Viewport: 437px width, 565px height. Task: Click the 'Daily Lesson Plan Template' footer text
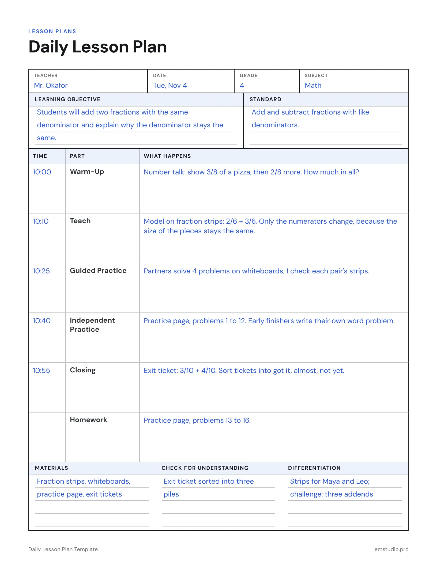click(x=63, y=549)
